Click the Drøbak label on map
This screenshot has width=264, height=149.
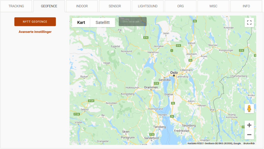pos(169,94)
